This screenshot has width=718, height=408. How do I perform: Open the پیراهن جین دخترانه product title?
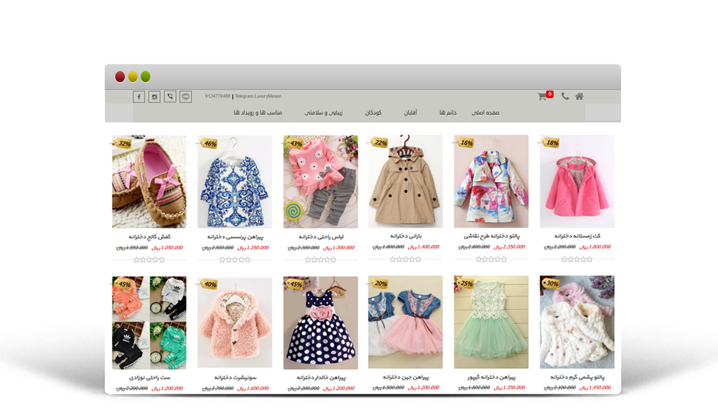[x=406, y=377]
